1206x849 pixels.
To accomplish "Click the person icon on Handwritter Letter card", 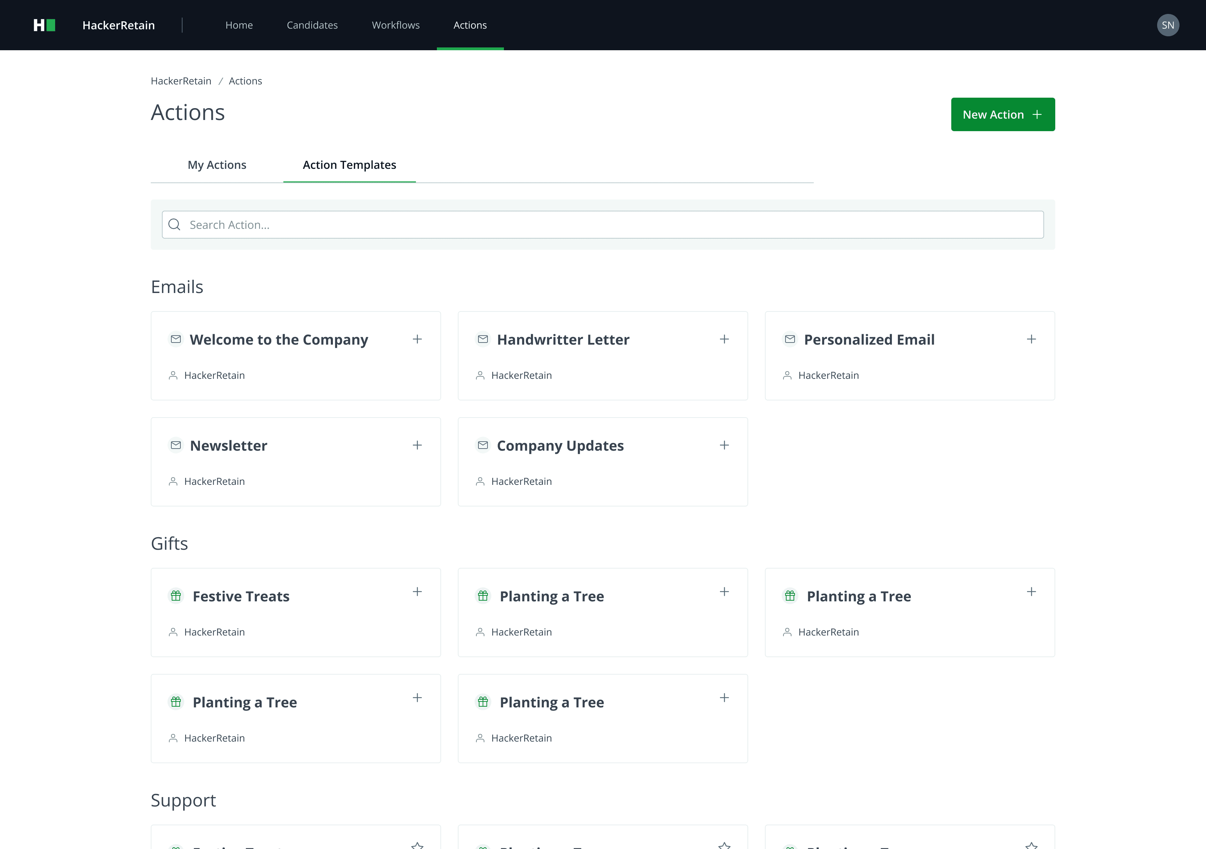I will pos(480,375).
